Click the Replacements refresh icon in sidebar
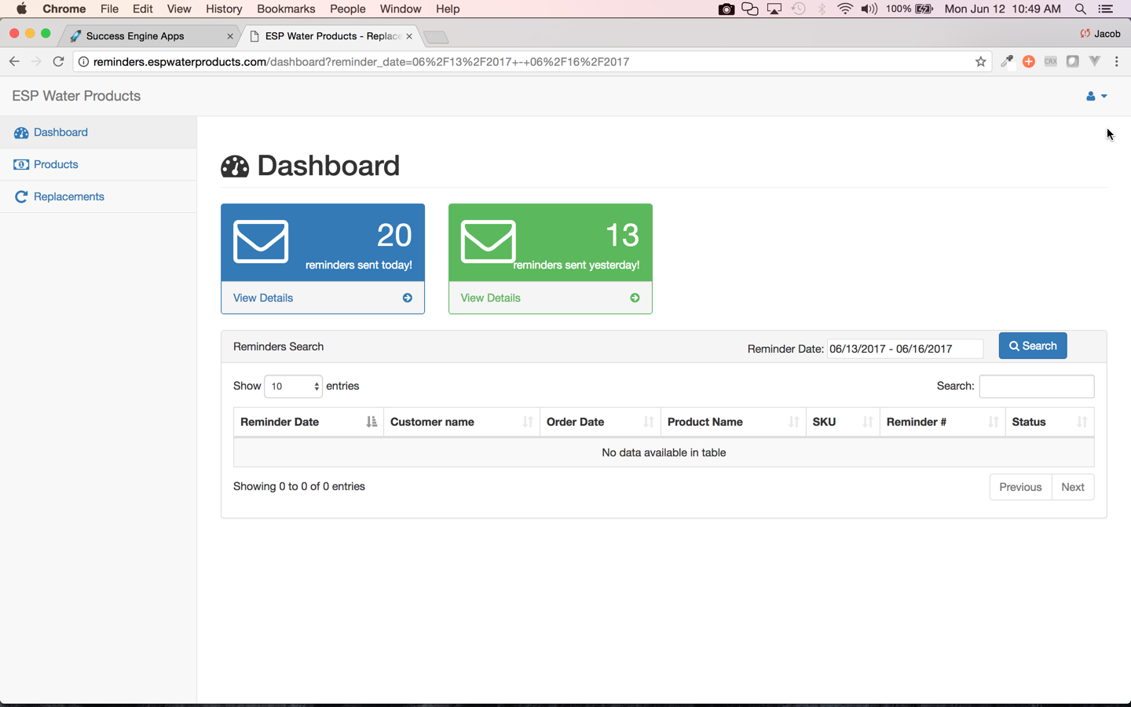1131x707 pixels. 21,197
